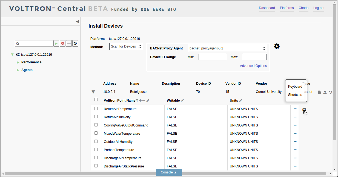
Task: Click pencil icon next to Writable column
Action: click(182, 101)
